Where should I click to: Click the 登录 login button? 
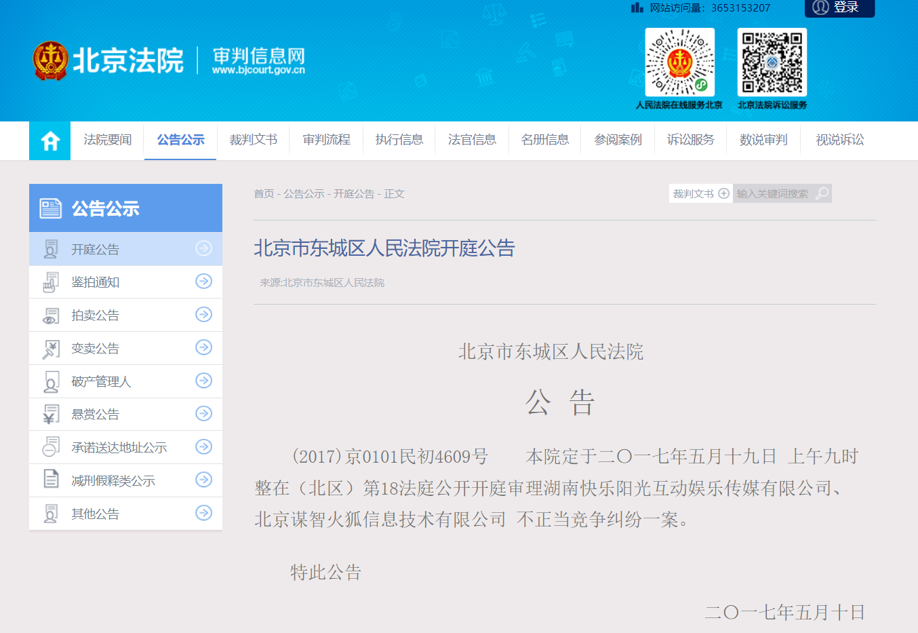(840, 7)
